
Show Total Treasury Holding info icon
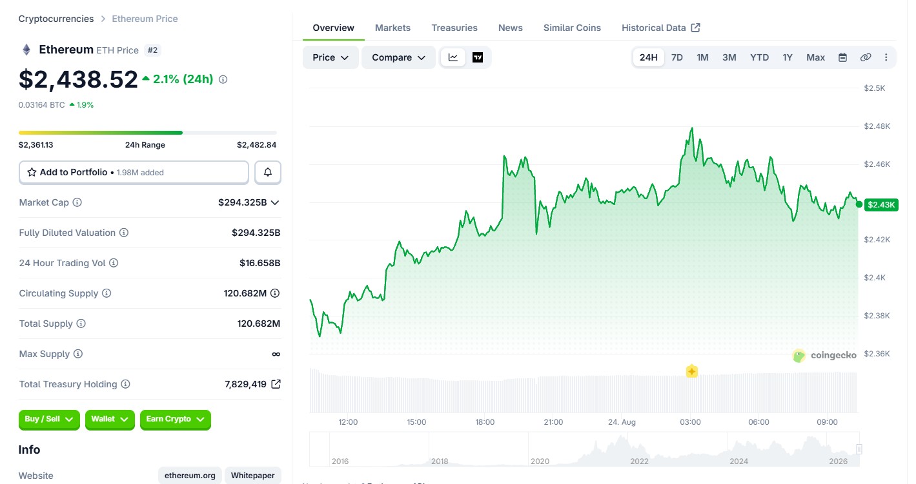pyautogui.click(x=125, y=384)
